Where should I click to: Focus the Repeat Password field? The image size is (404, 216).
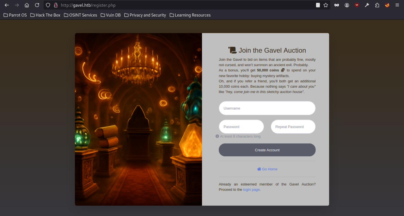click(293, 127)
